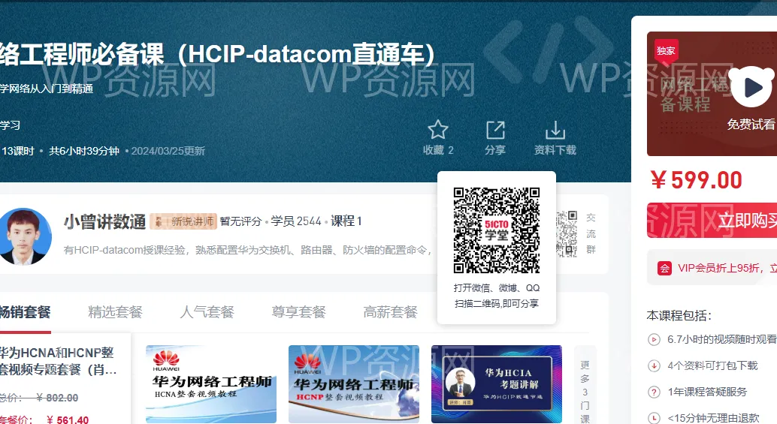777x424 pixels.
Task: Click clock icon beside 15分钟无理由退款
Action: [x=654, y=418]
